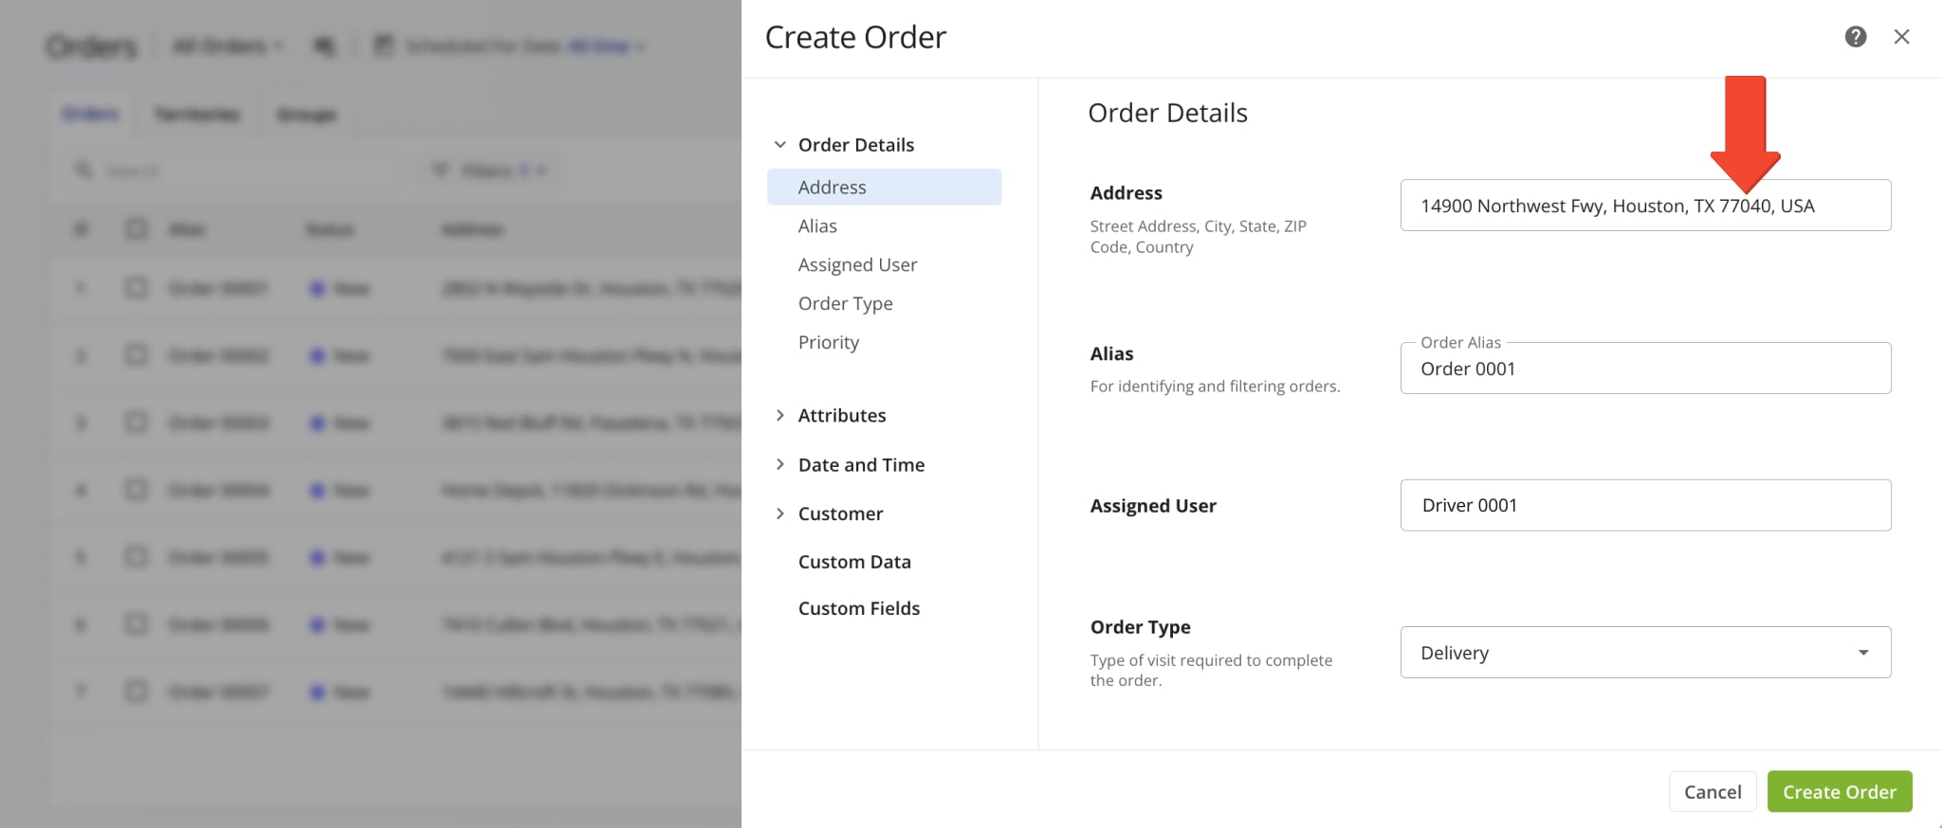This screenshot has width=1942, height=828.
Task: Open Custom Fields section
Action: pos(858,608)
